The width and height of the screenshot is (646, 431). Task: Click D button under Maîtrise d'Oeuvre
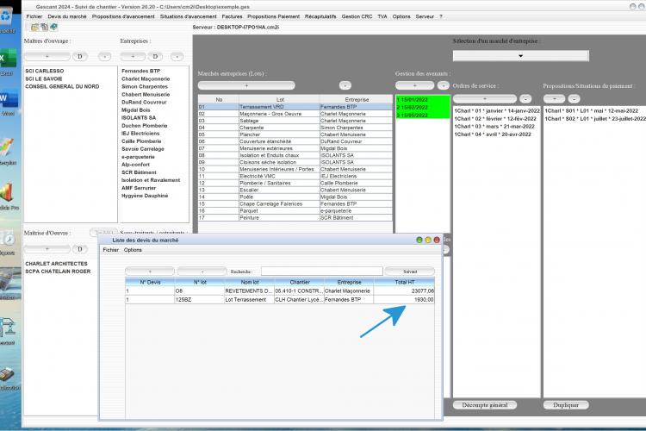(x=80, y=249)
